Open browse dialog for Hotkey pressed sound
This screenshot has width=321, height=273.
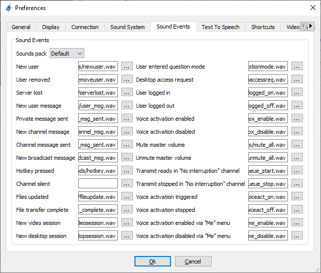(127, 170)
